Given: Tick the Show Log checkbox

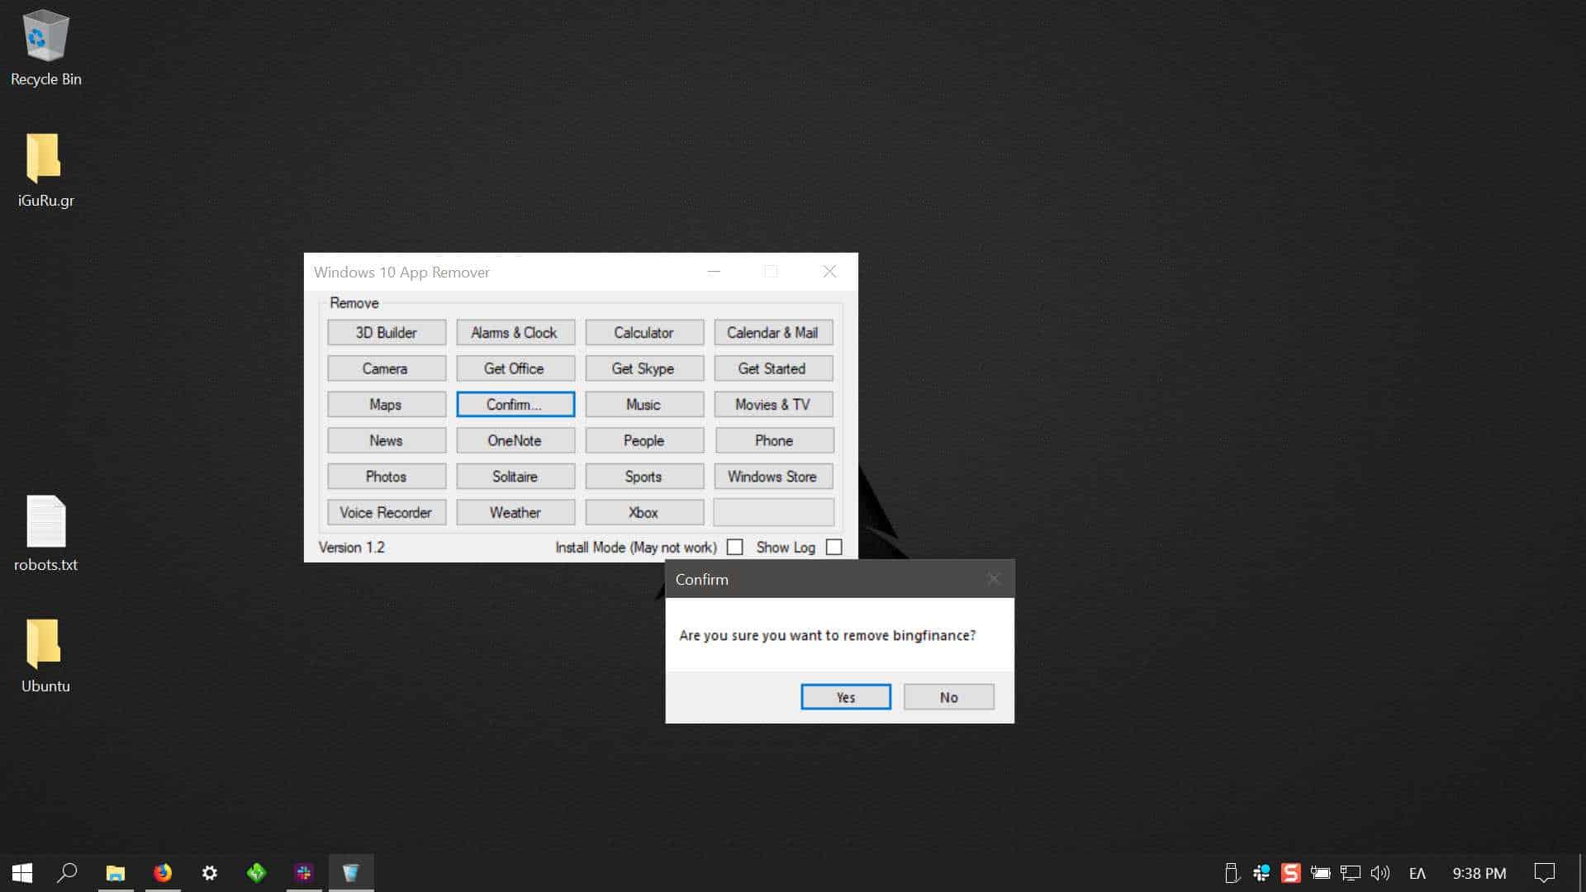Looking at the screenshot, I should pos(834,548).
